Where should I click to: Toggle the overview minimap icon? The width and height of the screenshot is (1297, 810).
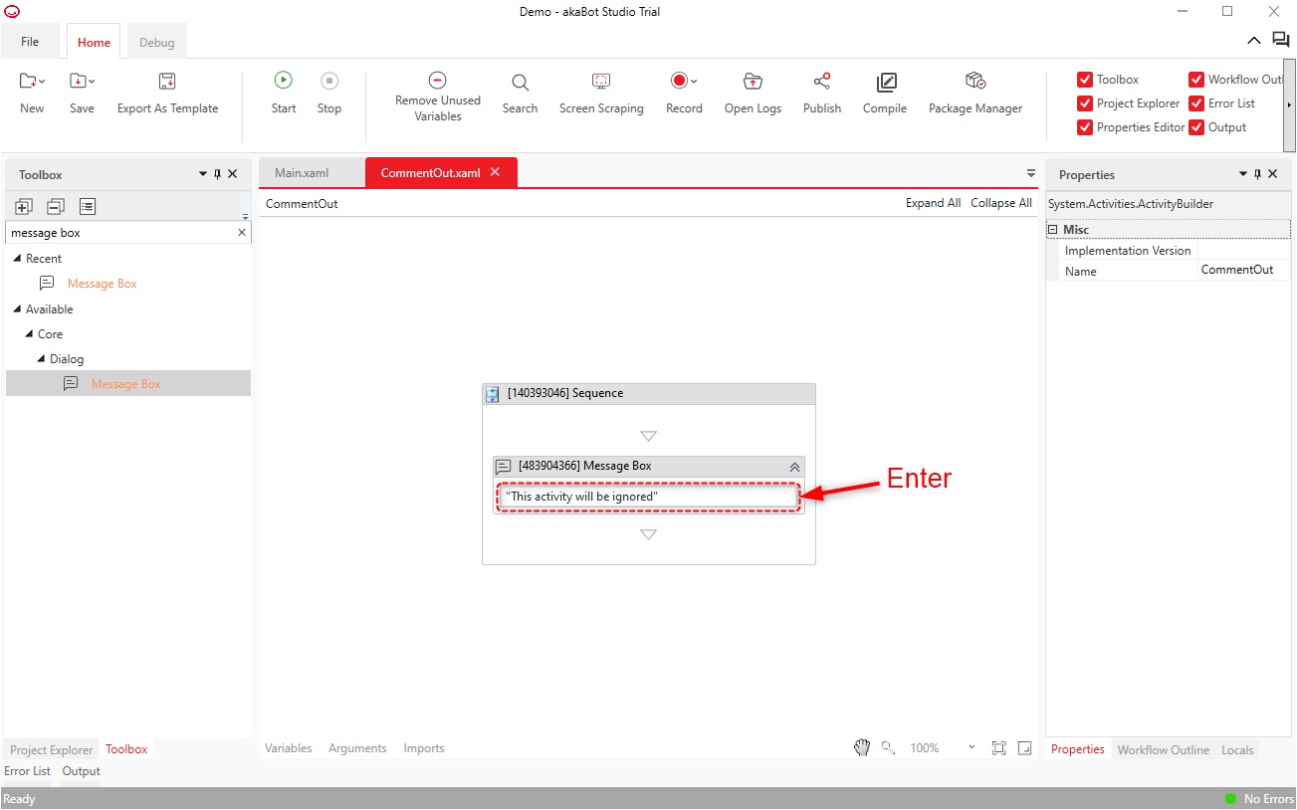click(x=1025, y=748)
